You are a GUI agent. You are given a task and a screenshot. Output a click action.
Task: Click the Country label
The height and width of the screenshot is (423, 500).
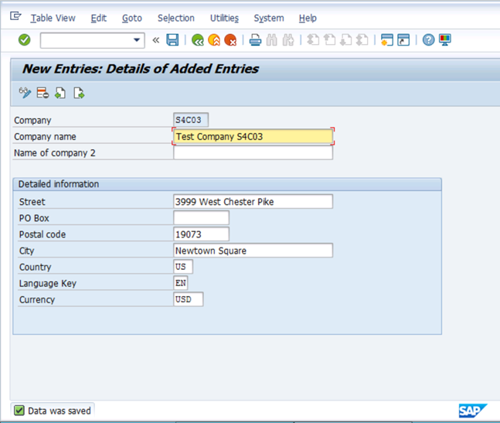pyautogui.click(x=35, y=267)
